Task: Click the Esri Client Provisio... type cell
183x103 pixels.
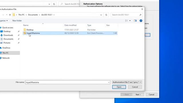Action: (x=96, y=33)
